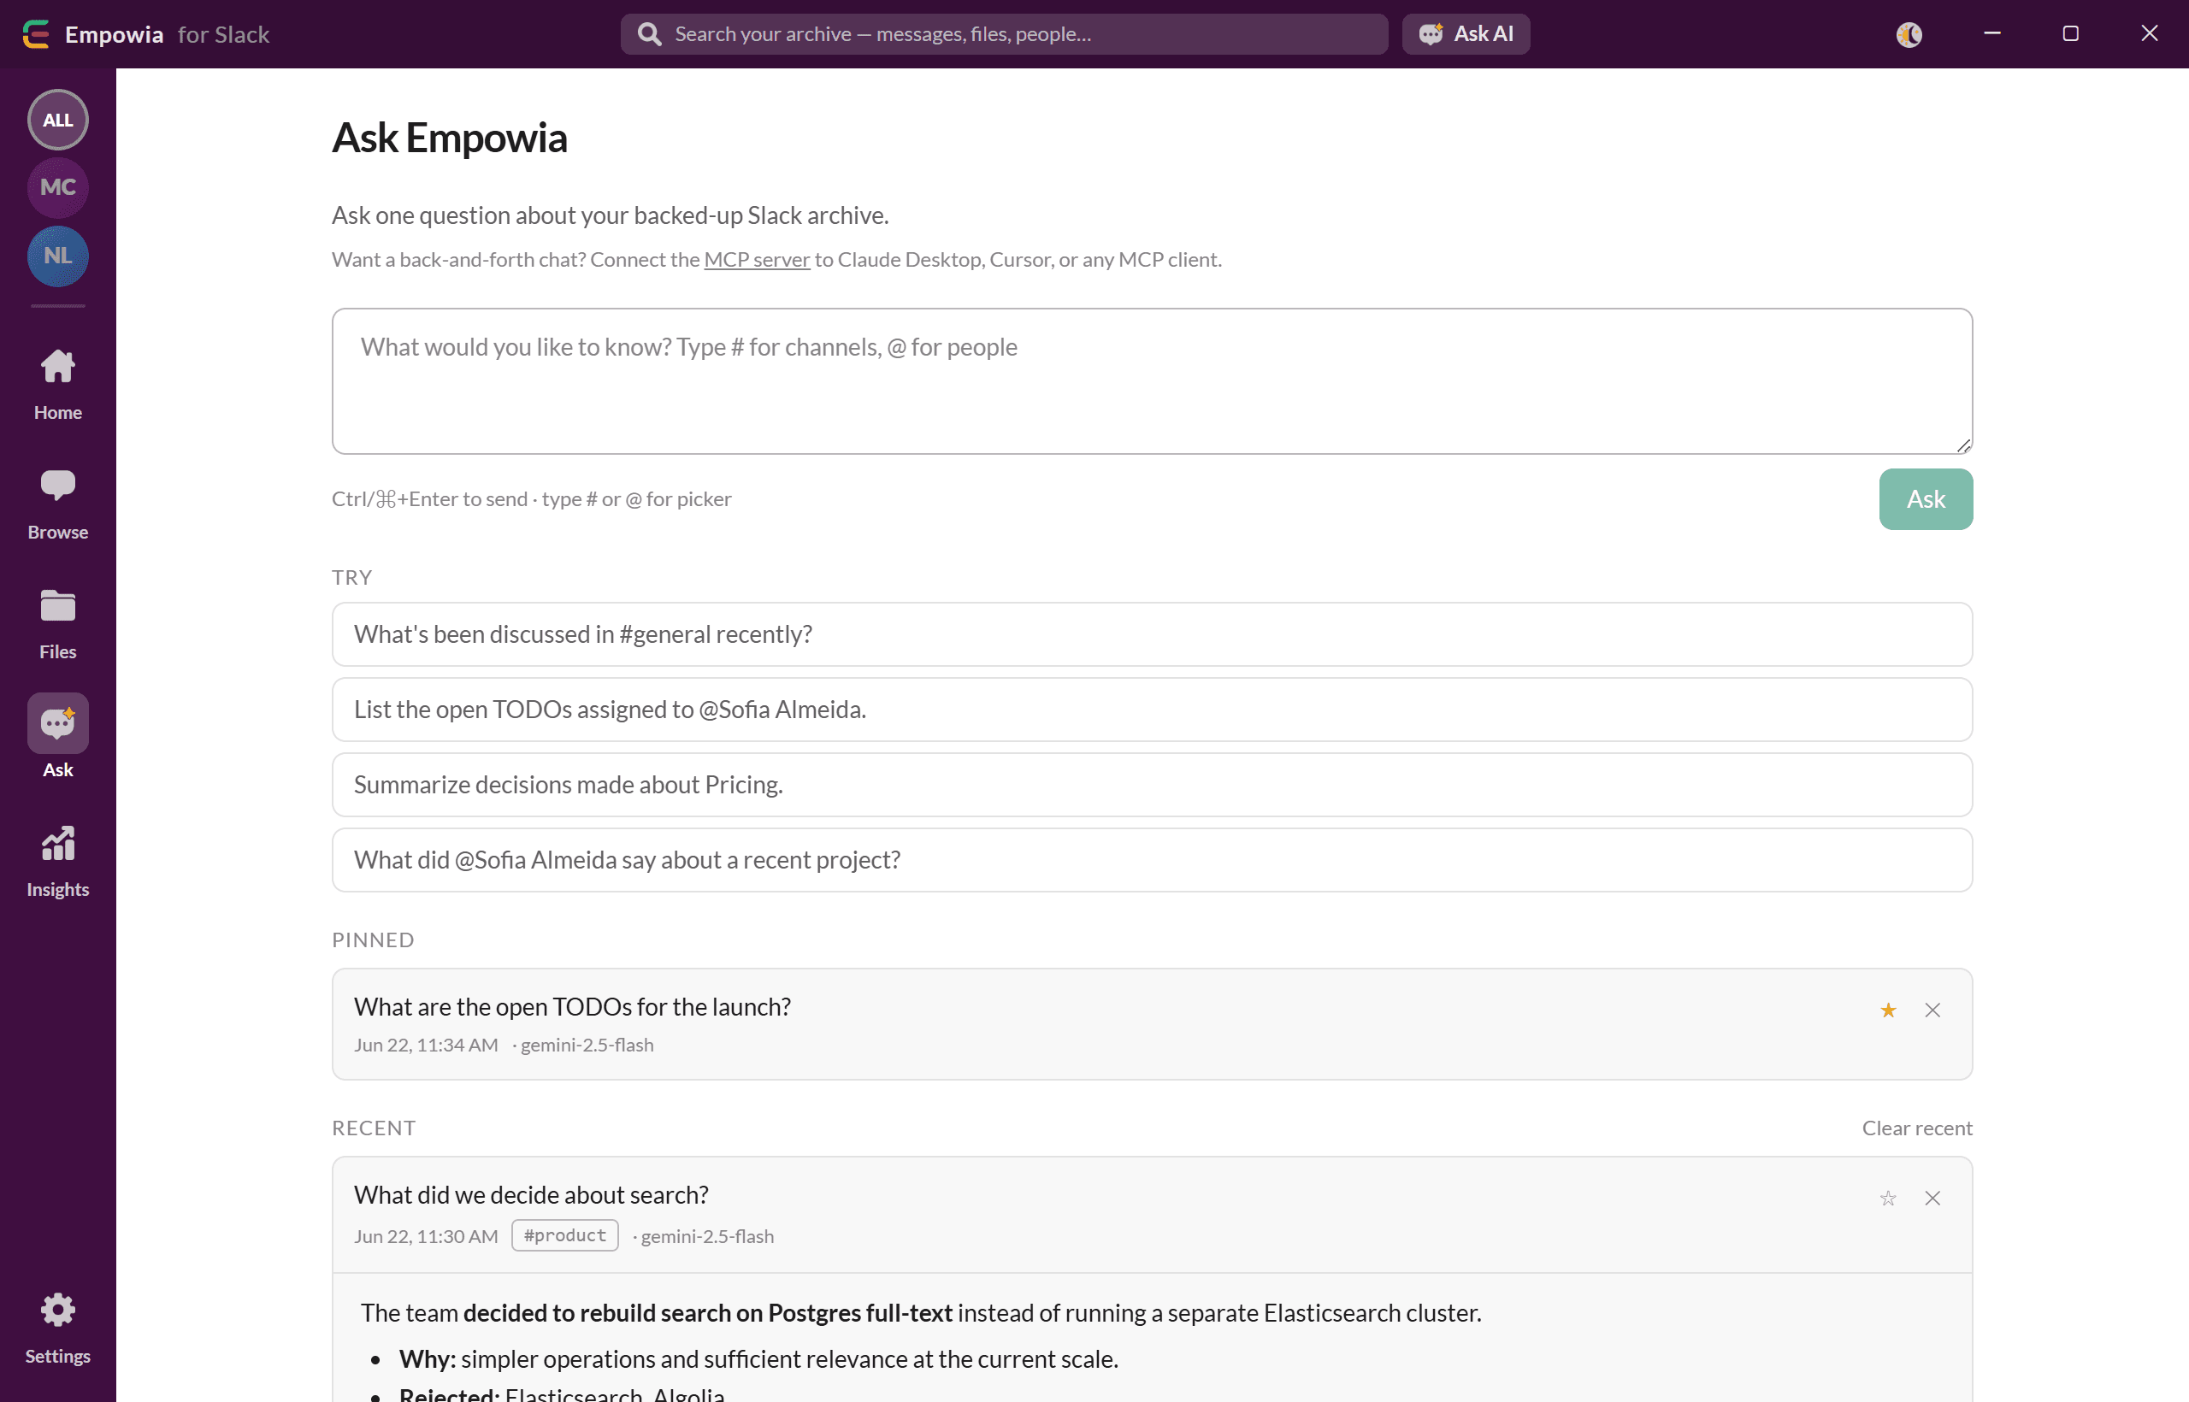This screenshot has width=2189, height=1402.
Task: Click the "Jun 22, 11:34 AM" timestamp
Action: [426, 1046]
